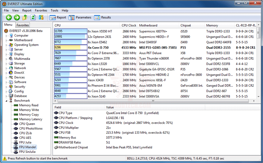Open the Tools menu
Viewport: 263px width, 163px height.
point(54,10)
